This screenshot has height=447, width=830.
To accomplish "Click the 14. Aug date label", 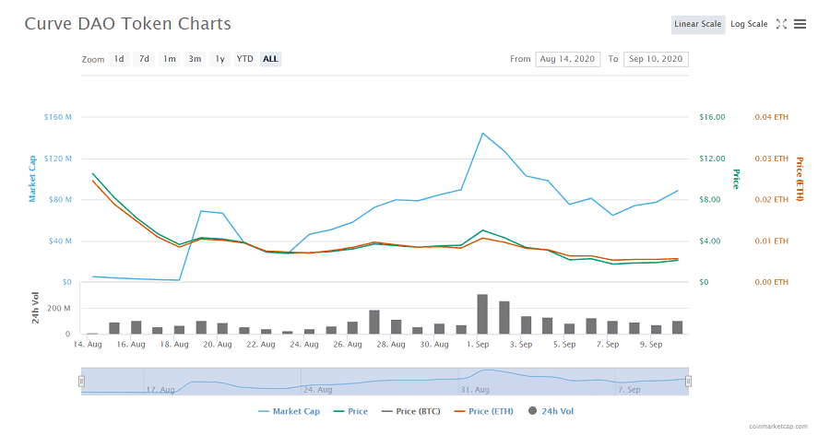I will coord(88,345).
